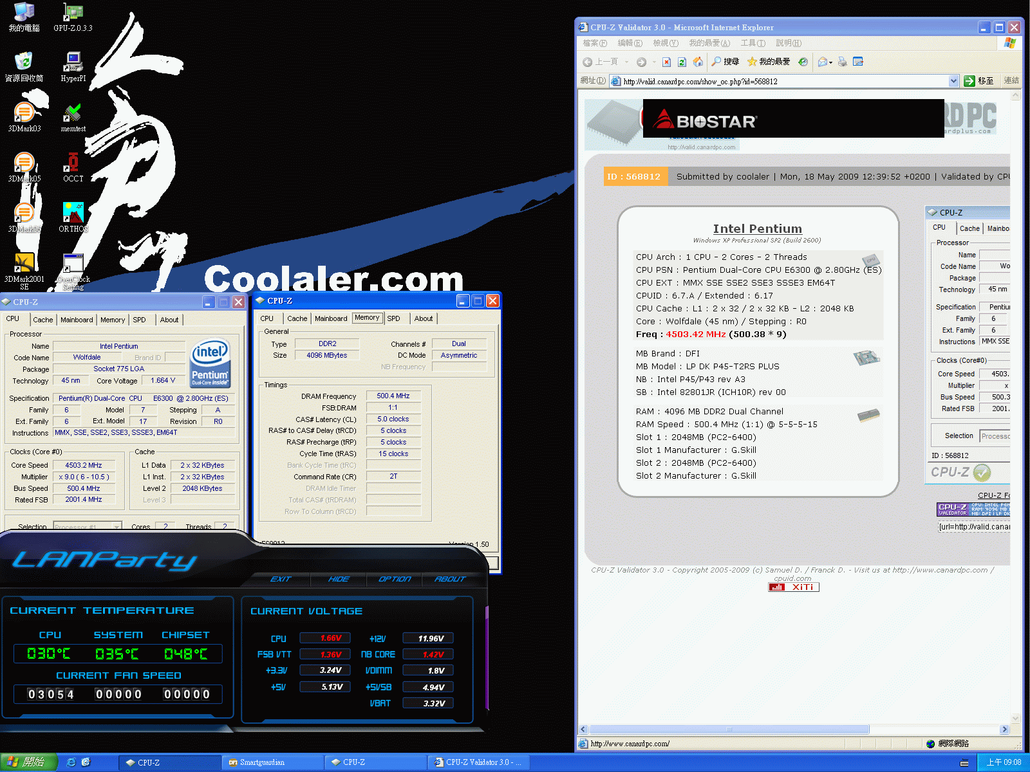
Task: Launch the 3DMark05 desktop shortcut
Action: pos(24,168)
